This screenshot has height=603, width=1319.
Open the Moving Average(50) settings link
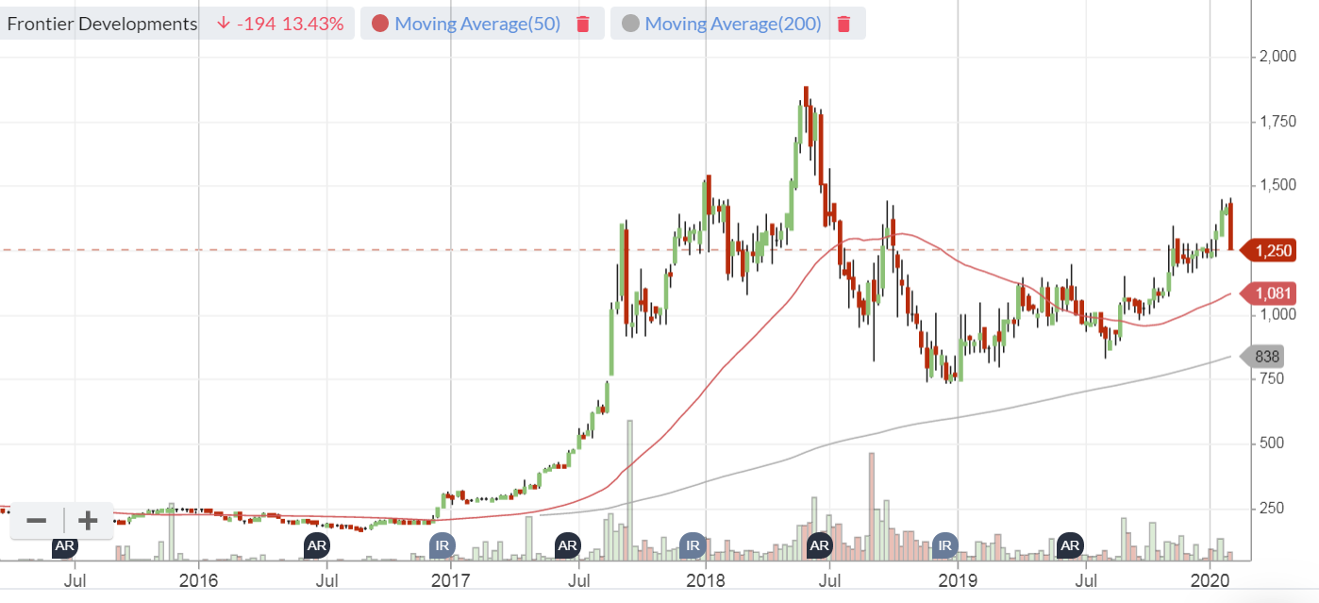[477, 24]
